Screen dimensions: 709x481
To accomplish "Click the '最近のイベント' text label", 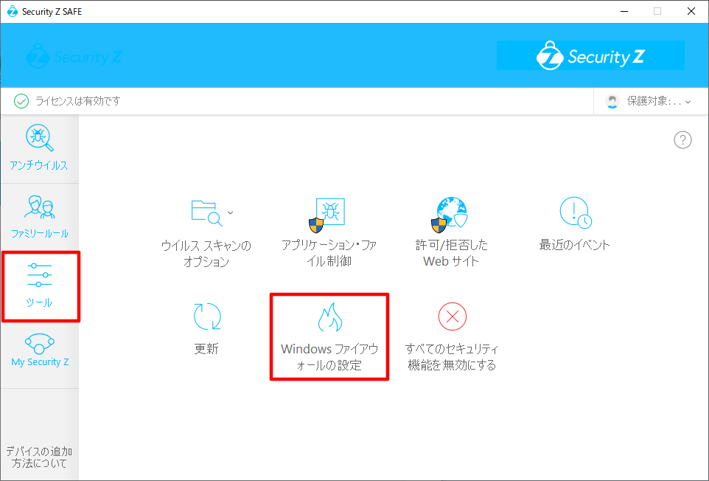I will 574,246.
